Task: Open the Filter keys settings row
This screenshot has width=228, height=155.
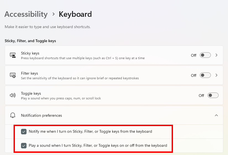Action: pos(114,75)
